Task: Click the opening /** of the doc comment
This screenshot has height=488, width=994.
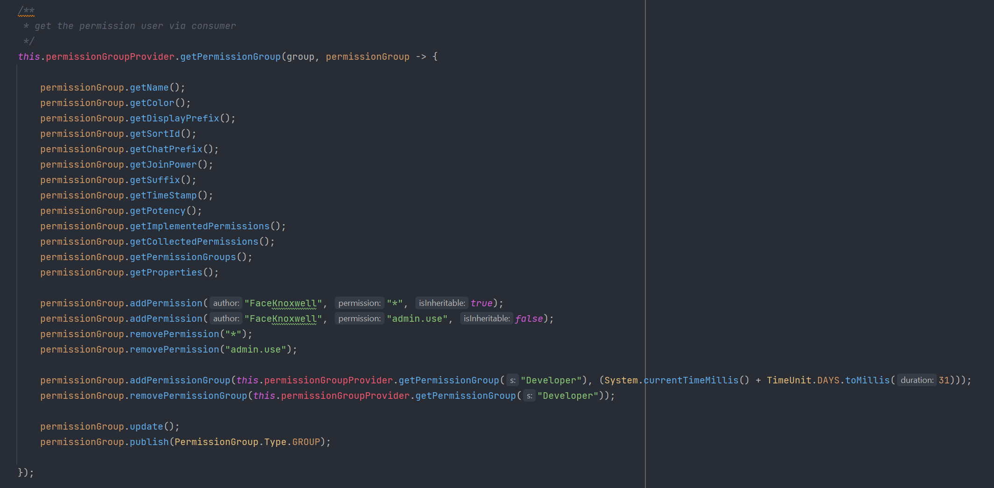Action: [x=26, y=10]
